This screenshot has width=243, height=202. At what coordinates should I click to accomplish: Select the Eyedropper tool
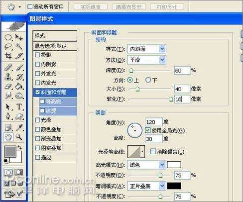click(x=19, y=127)
